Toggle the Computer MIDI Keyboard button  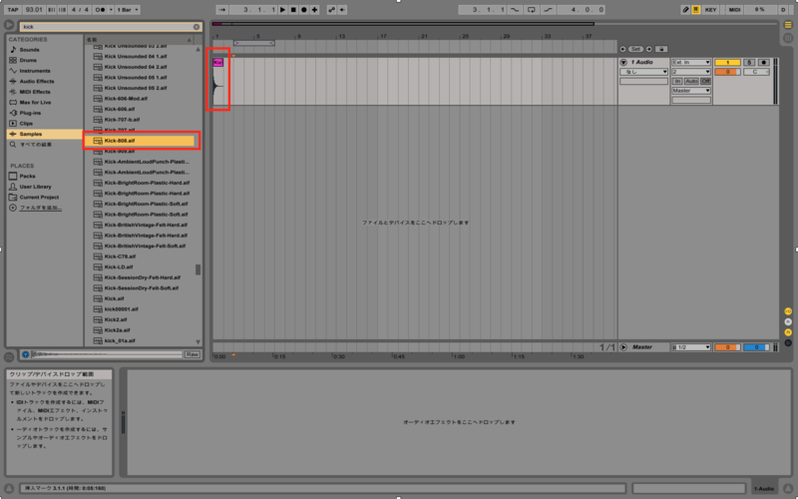tap(695, 10)
